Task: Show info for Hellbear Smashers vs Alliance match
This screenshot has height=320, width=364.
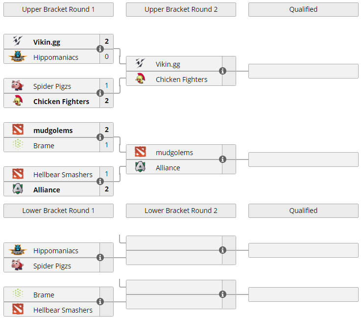Action: coord(100,182)
